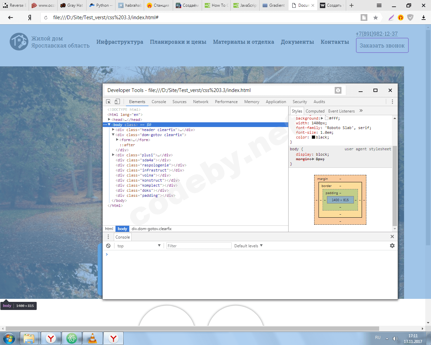The image size is (431, 345).
Task: Open DevTools customize three-dot menu
Action: coord(392,101)
